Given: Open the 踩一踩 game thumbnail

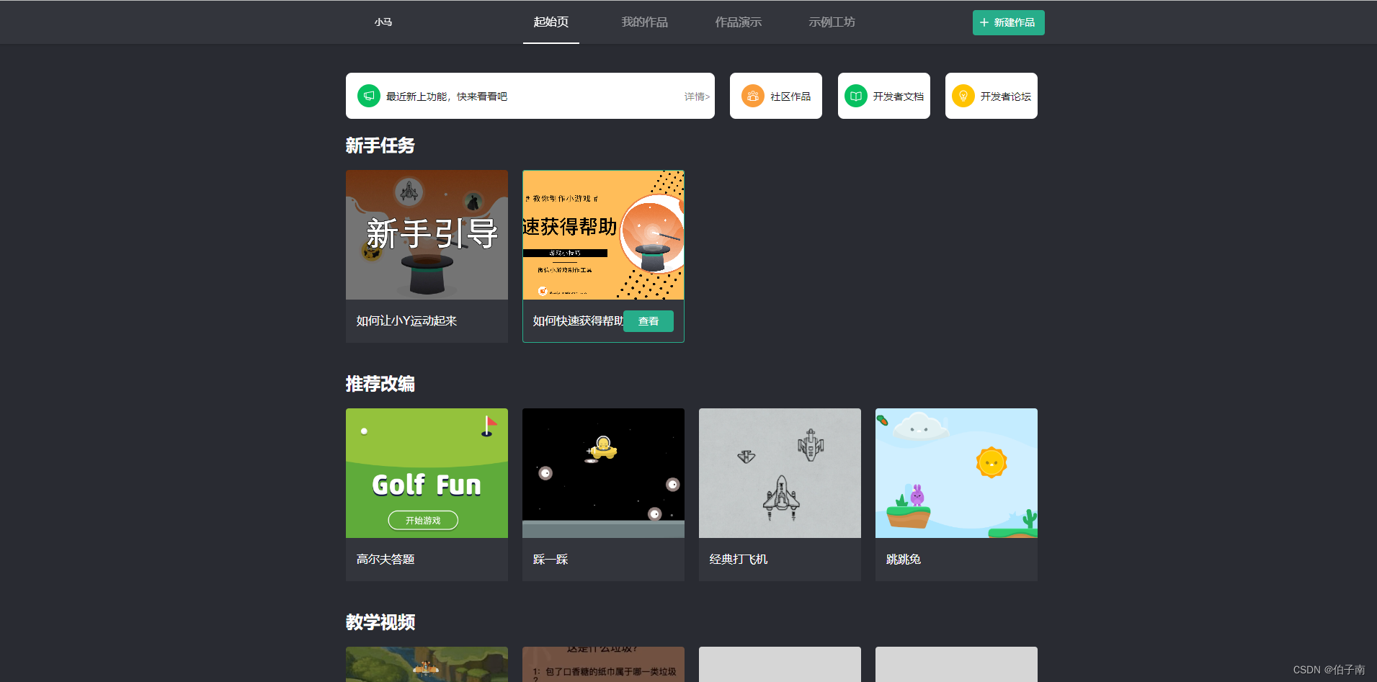Looking at the screenshot, I should tap(602, 472).
